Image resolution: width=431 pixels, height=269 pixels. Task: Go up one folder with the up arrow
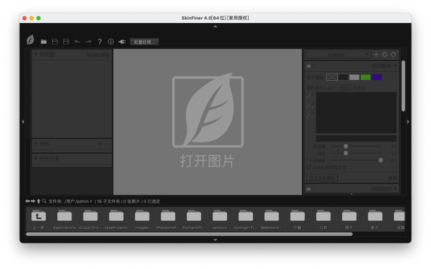pyautogui.click(x=38, y=201)
